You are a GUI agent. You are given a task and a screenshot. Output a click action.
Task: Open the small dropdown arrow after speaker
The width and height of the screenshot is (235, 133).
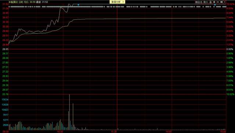tap(225, 2)
